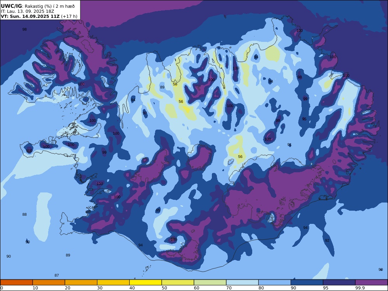The image size is (388, 291).
Task: Select the '97' humidity value on the map
Action: 145,113
